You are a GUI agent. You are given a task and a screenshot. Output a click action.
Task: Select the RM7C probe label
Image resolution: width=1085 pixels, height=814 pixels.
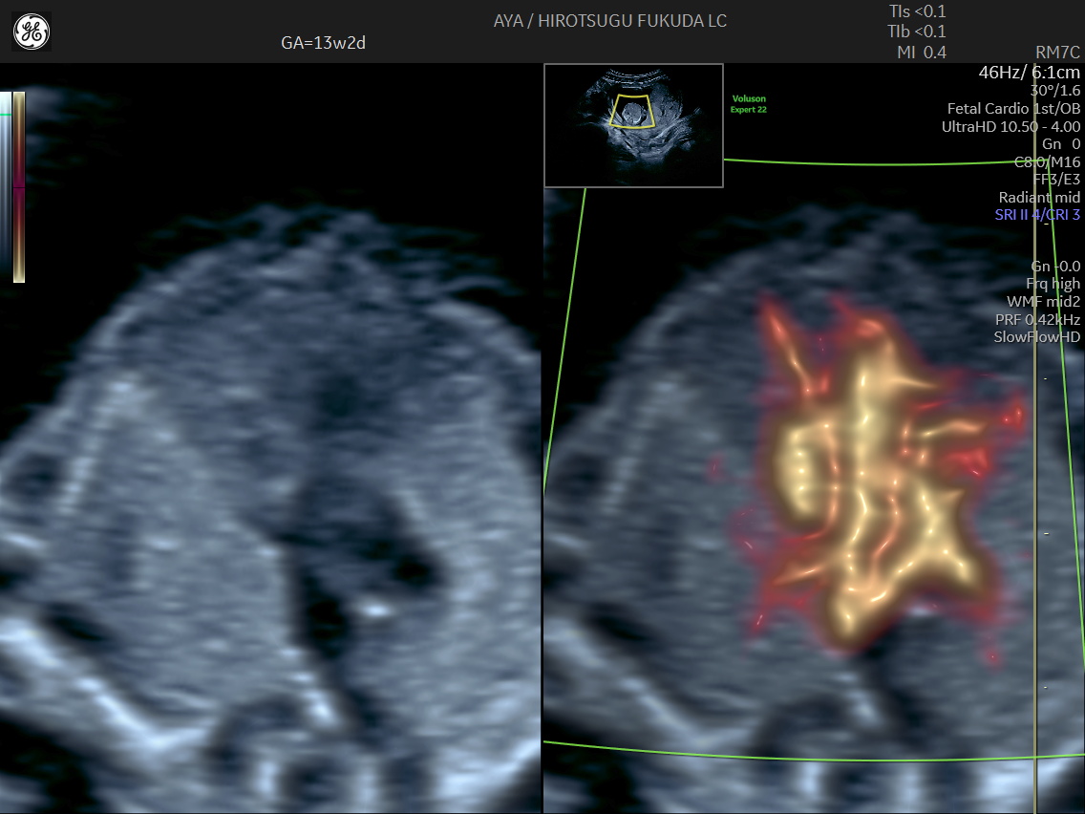(x=1057, y=53)
